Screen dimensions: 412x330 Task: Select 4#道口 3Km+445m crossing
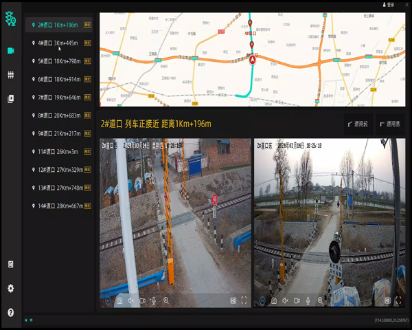58,43
